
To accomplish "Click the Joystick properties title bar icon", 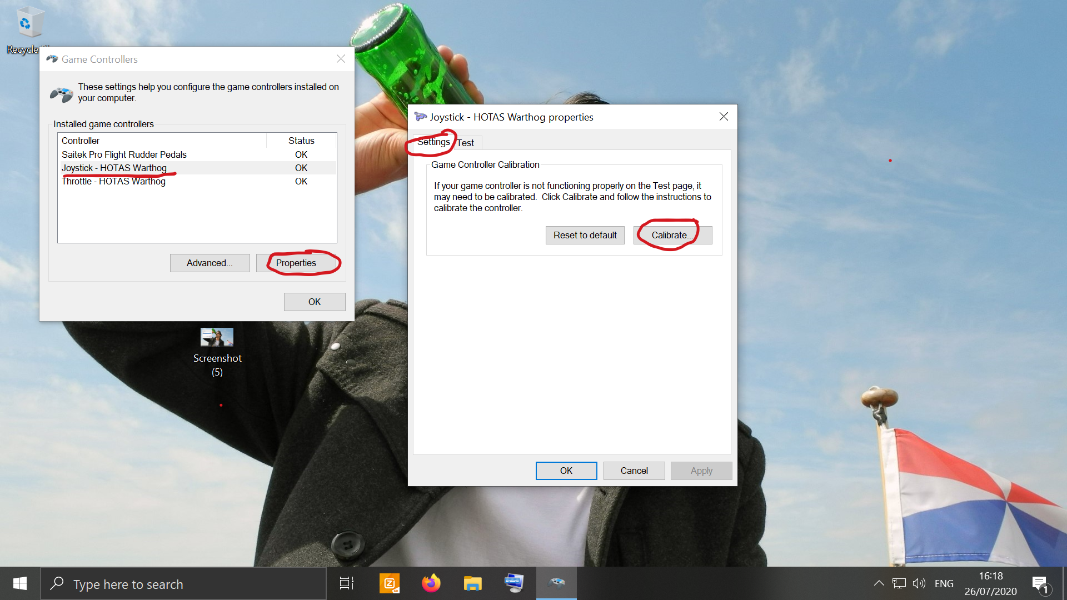I will (x=421, y=117).
